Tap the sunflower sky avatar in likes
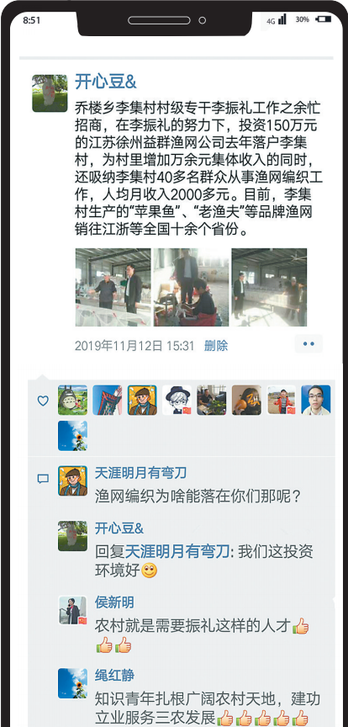This screenshot has height=727, width=348. coord(73,435)
